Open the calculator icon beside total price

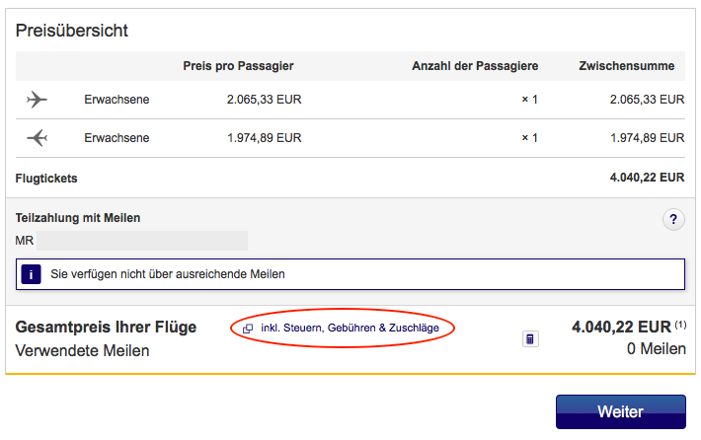tap(530, 338)
